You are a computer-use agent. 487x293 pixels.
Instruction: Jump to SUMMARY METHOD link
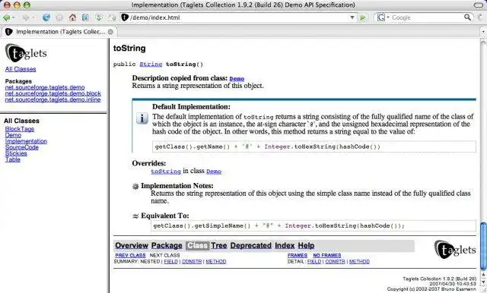[x=216, y=262]
